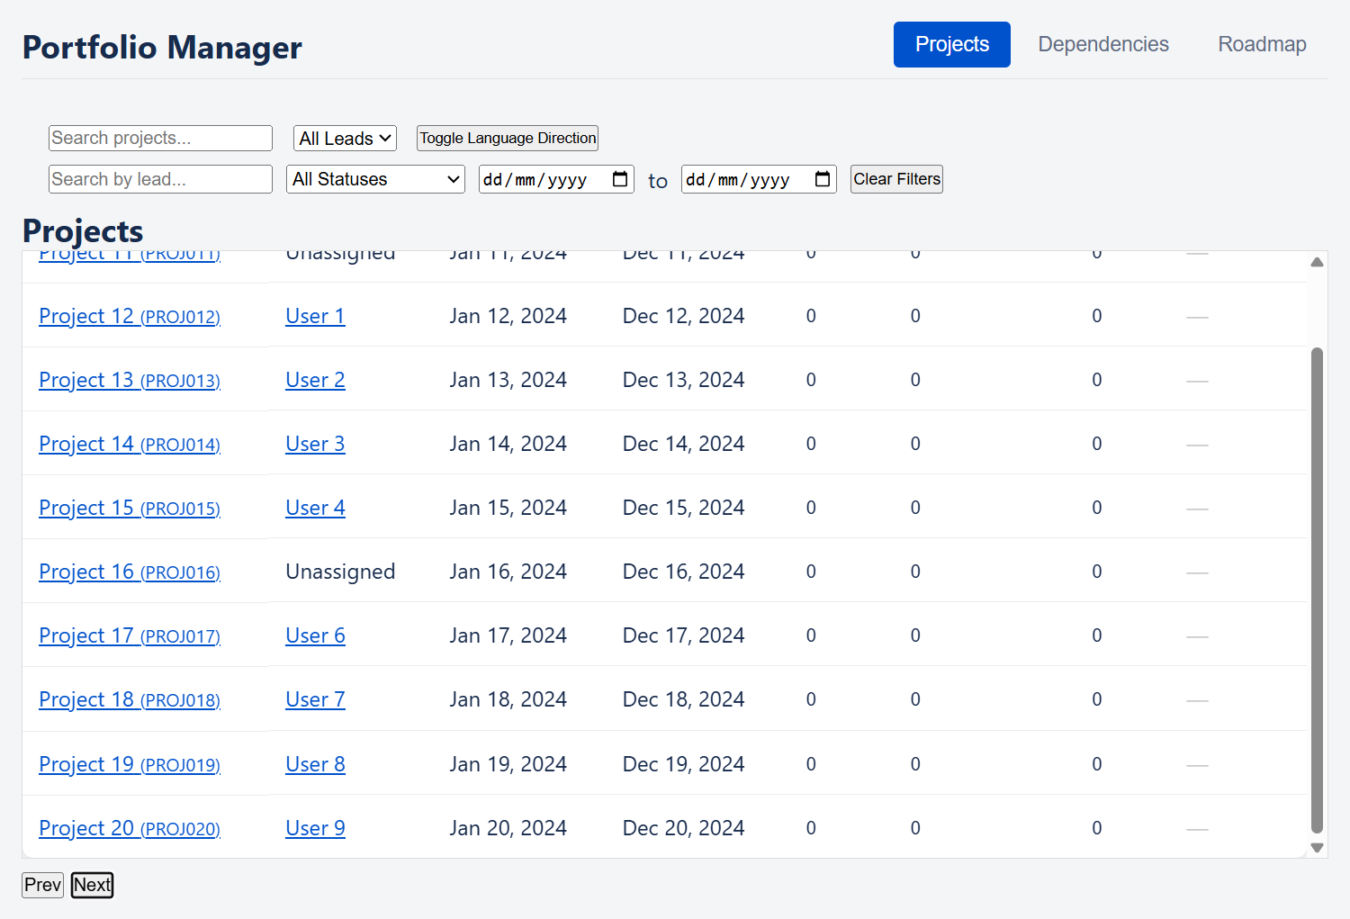Select the Dec 13, 2024 end date
The image size is (1350, 919).
(x=684, y=380)
